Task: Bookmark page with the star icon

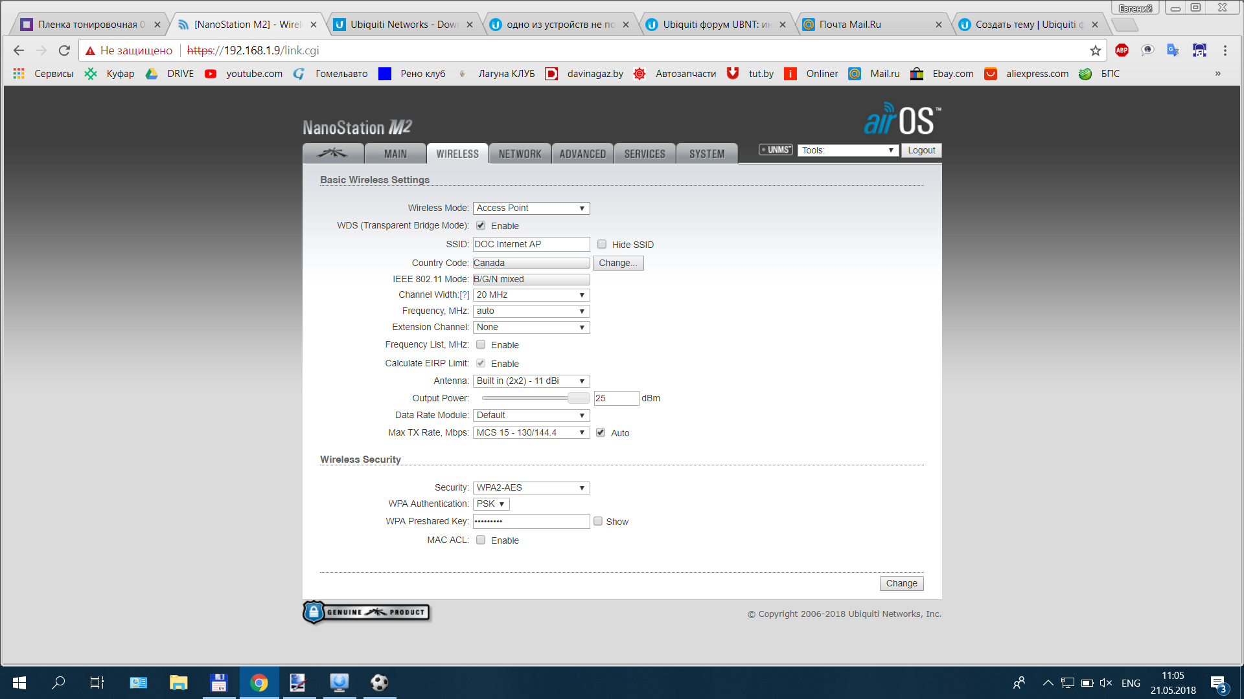Action: 1095,50
